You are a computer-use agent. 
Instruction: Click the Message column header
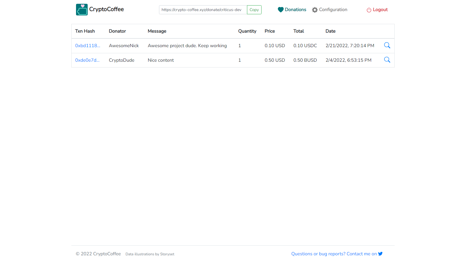157,31
